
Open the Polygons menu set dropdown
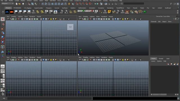pos(8,4)
